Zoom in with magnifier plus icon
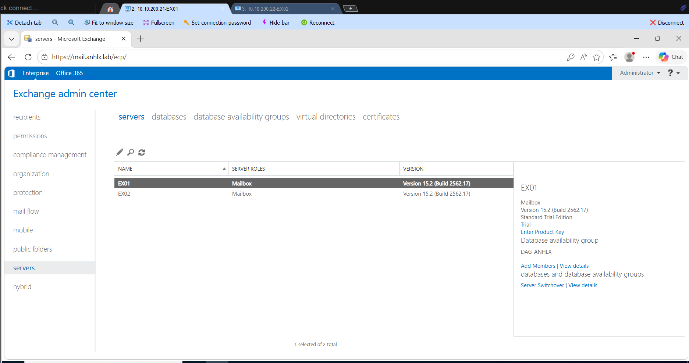Viewport: 689px width, 363px height. (x=55, y=23)
